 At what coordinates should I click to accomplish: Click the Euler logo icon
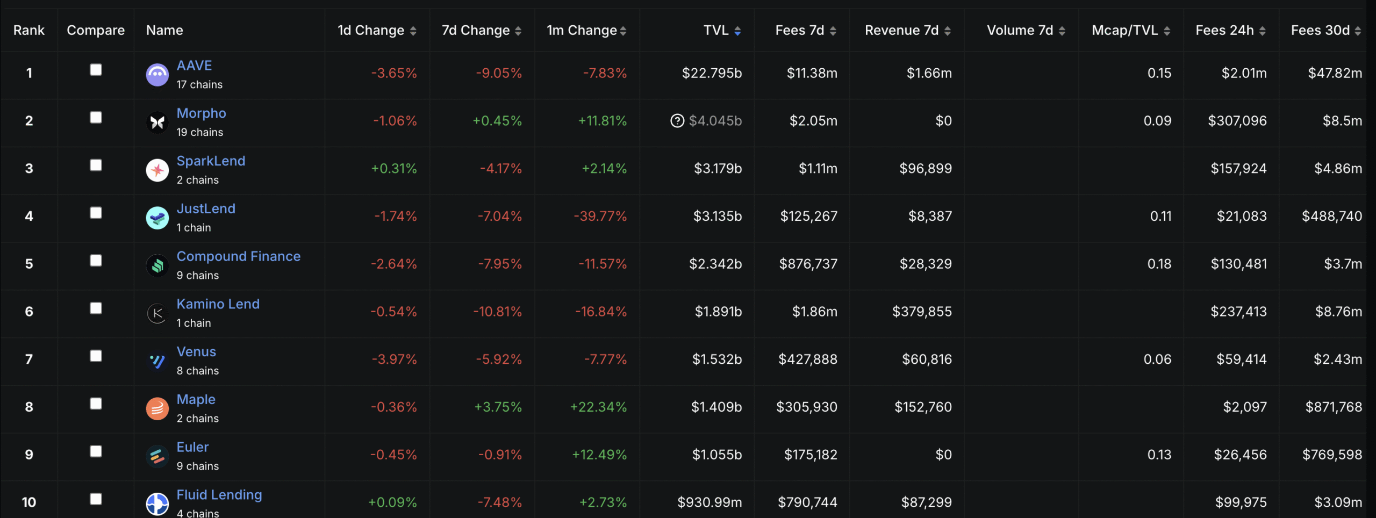click(157, 456)
